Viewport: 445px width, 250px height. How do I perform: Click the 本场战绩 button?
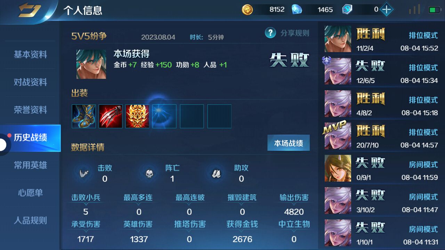coord(289,143)
